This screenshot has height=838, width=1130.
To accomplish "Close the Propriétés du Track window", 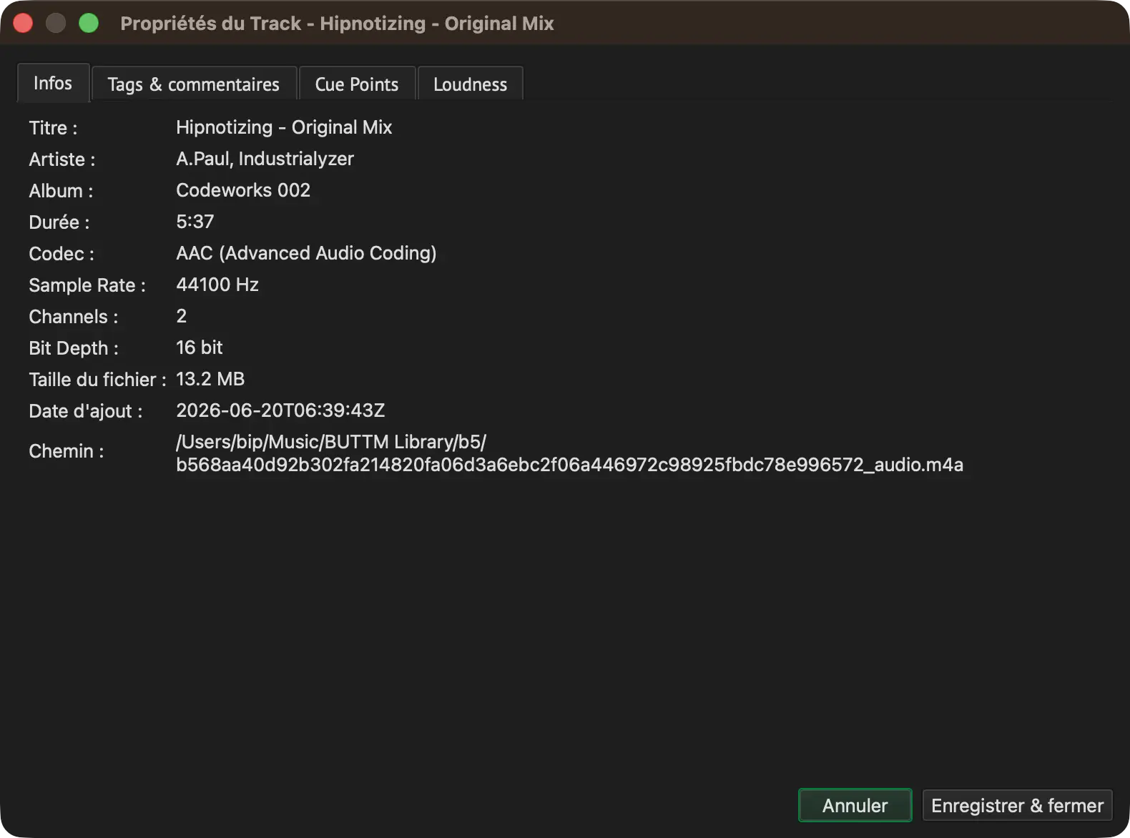I will tap(23, 23).
